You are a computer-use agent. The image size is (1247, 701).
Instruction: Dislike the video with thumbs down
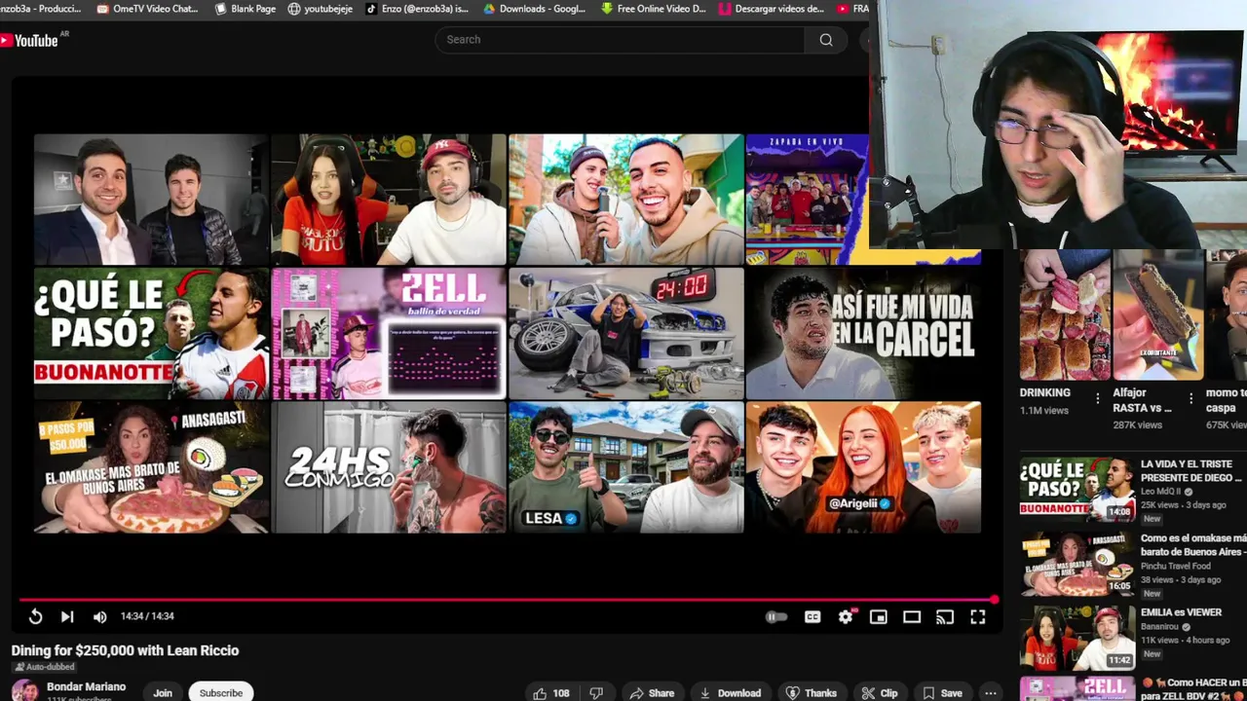(596, 693)
